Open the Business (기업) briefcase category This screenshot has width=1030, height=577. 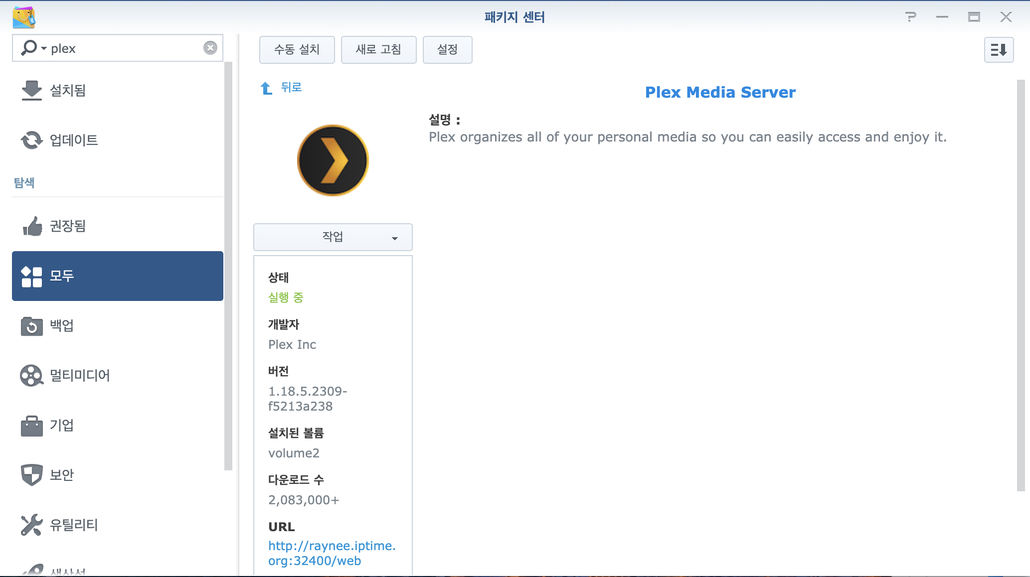click(x=62, y=426)
